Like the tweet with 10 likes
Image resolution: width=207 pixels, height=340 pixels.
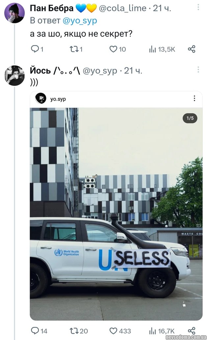(113, 49)
